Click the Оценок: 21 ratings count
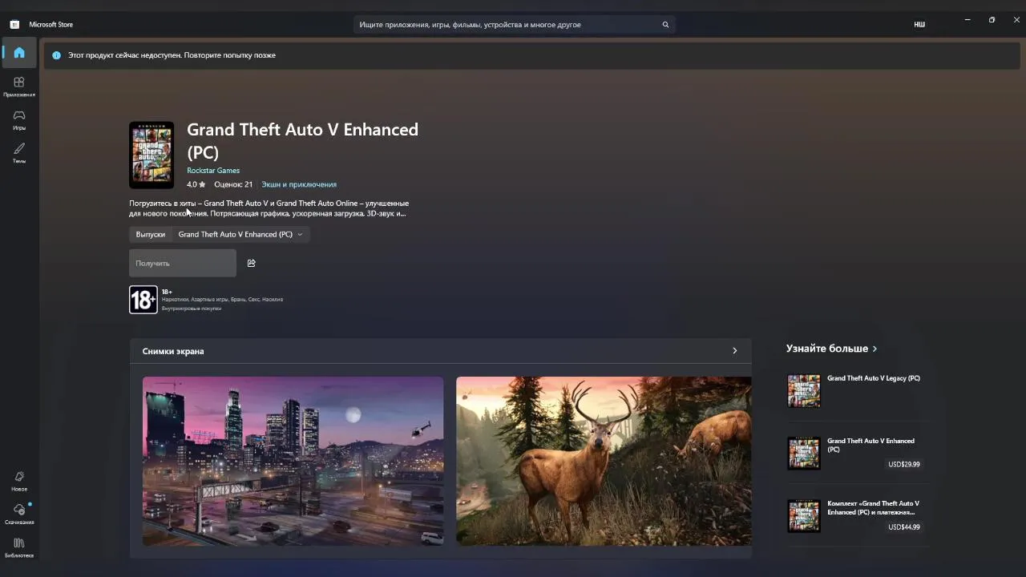 [233, 184]
